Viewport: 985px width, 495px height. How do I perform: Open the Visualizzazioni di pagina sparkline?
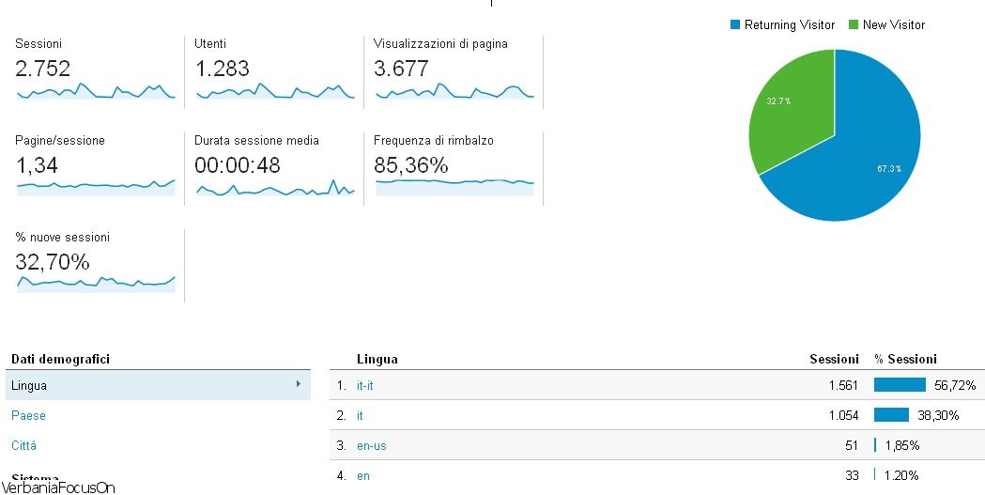(454, 91)
